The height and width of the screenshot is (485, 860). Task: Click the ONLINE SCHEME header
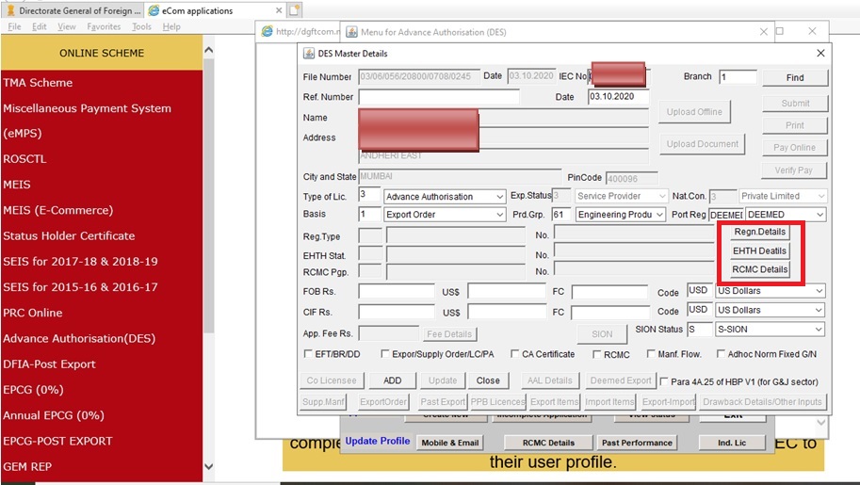[102, 54]
